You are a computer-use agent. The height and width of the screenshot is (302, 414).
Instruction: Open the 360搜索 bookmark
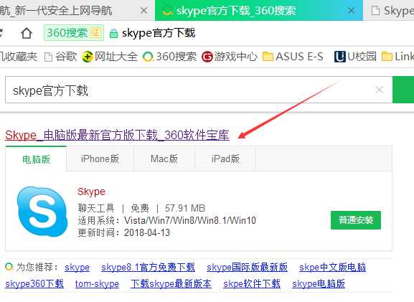(170, 57)
